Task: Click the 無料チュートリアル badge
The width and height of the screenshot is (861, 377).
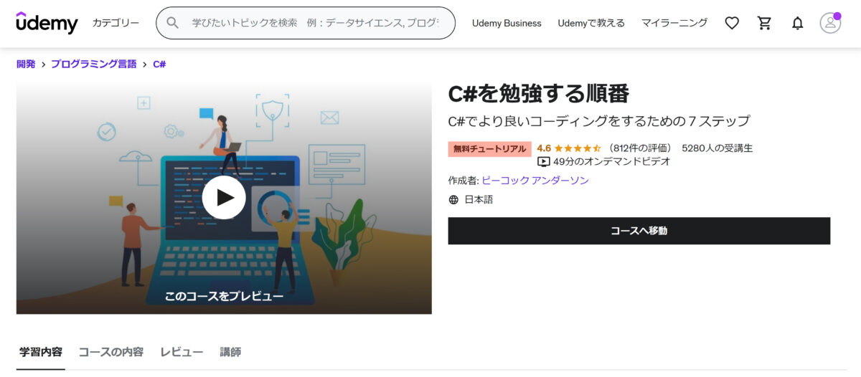Action: [489, 149]
